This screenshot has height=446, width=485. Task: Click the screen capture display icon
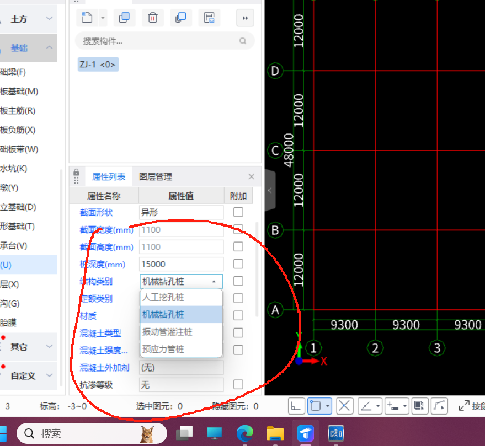(x=419, y=406)
